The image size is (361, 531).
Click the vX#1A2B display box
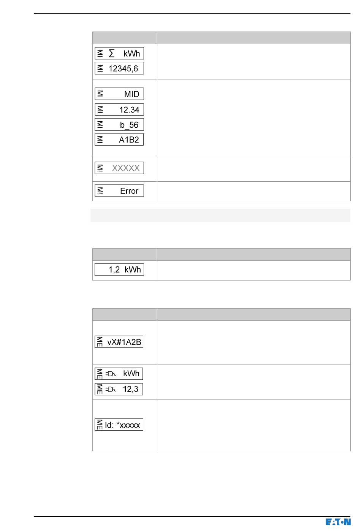119,342
